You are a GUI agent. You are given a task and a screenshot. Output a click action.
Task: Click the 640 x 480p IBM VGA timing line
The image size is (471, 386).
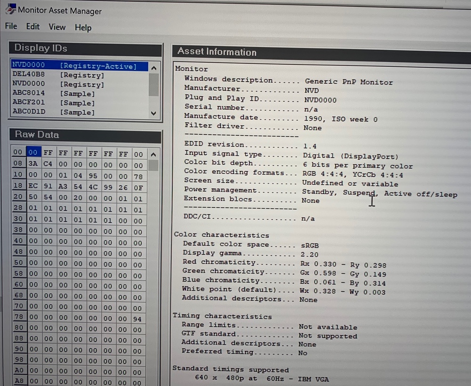pyautogui.click(x=261, y=378)
